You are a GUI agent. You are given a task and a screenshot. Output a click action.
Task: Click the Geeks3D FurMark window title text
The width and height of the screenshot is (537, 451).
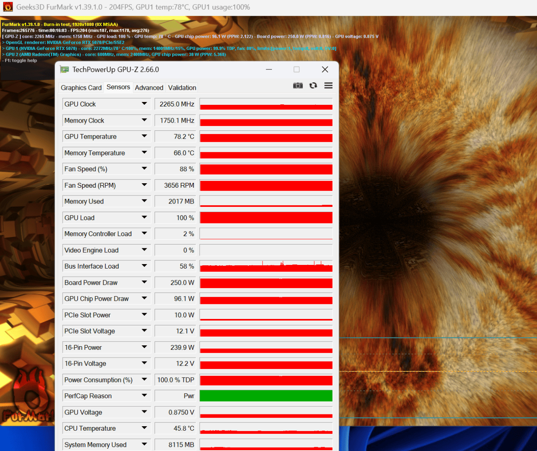point(133,7)
